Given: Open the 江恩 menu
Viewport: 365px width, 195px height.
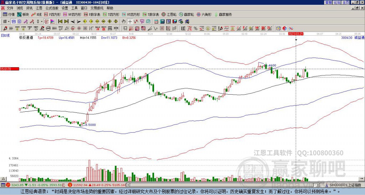Looking at the screenshot, I should point(39,8).
